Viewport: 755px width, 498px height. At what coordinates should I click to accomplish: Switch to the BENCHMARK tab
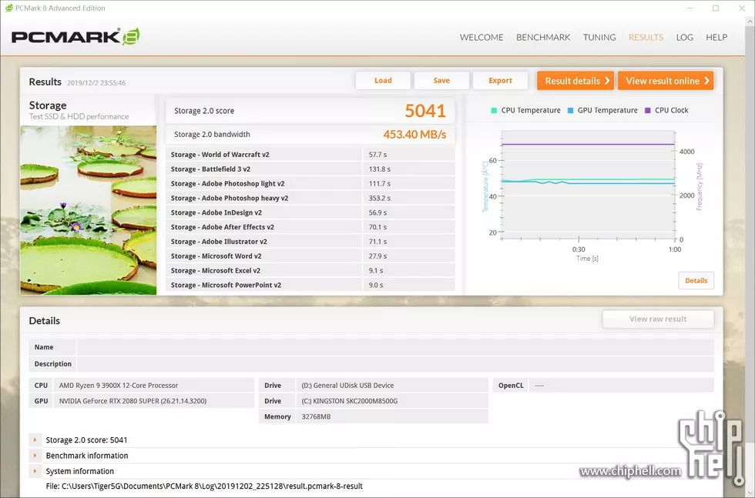(x=542, y=37)
